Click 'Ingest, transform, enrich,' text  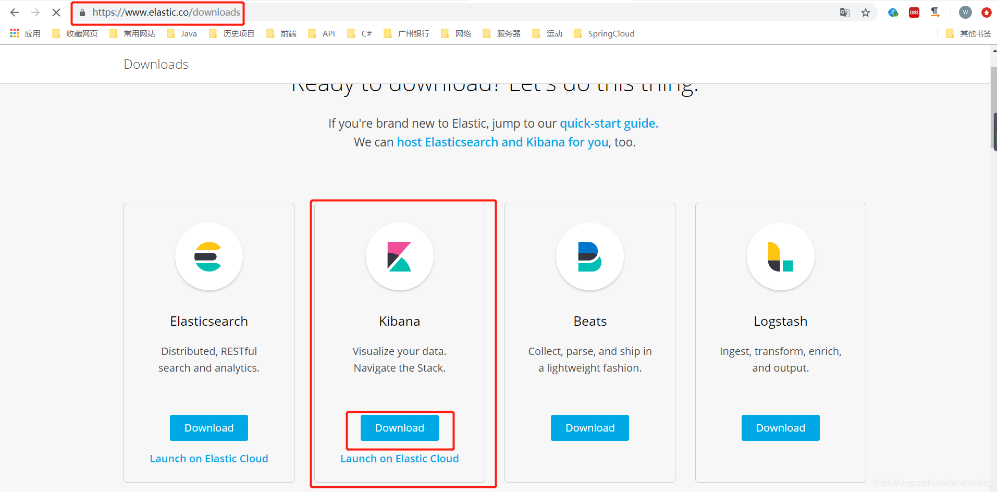[781, 351]
